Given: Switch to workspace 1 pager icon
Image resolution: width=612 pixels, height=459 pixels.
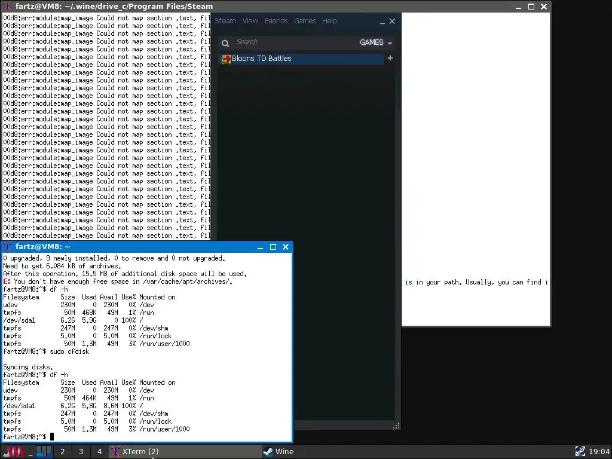Looking at the screenshot, I should (44, 452).
